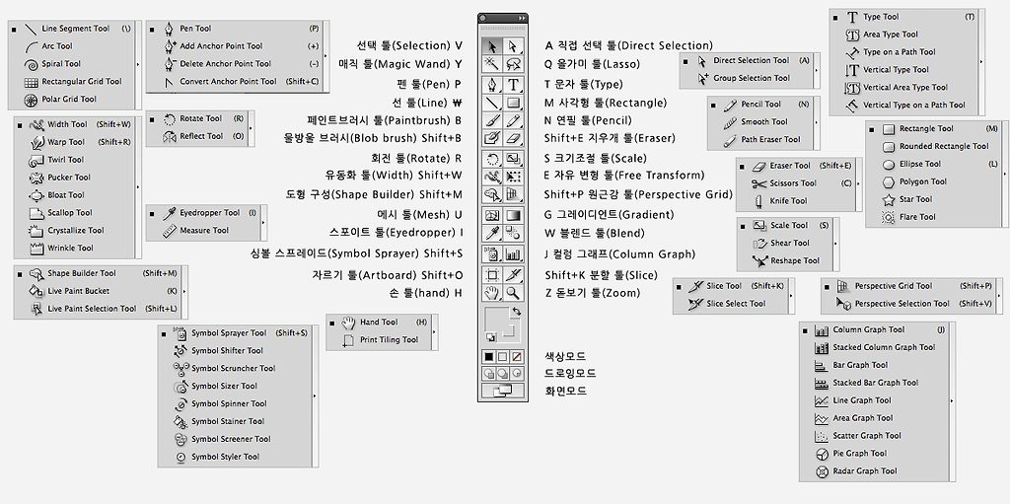
Task: Click tear-off arrow on Rectangle Tool flyout
Action: point(1005,173)
